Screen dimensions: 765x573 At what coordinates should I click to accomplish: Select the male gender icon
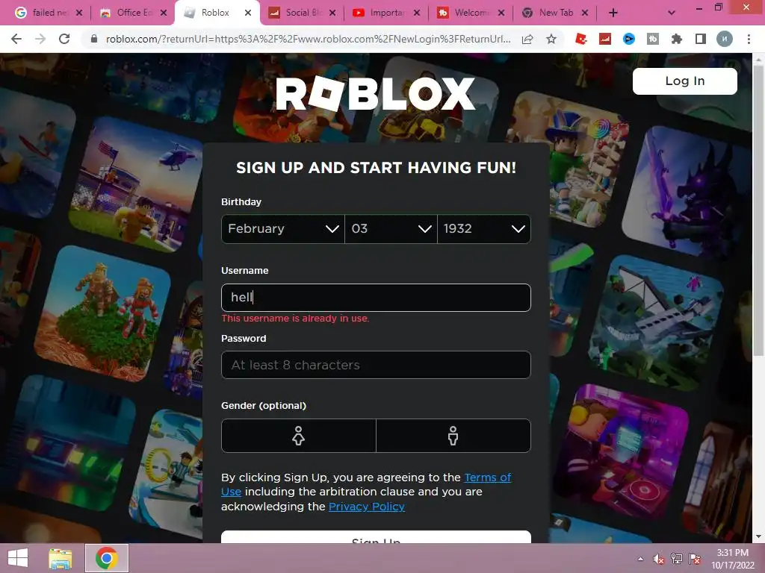click(453, 436)
